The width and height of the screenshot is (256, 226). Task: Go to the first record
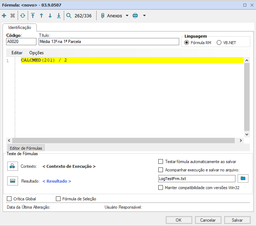tap(33, 16)
